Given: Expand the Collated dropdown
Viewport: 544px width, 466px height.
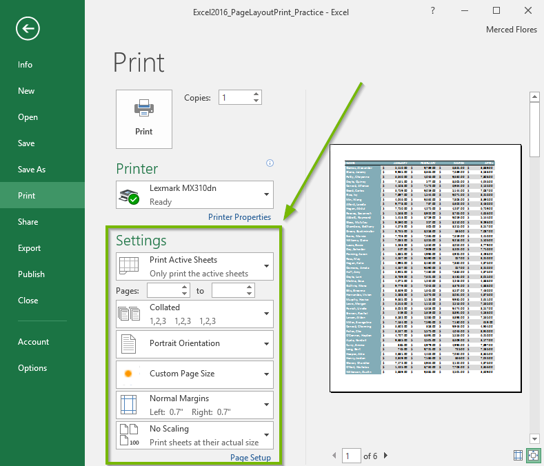Looking at the screenshot, I should coord(194,314).
